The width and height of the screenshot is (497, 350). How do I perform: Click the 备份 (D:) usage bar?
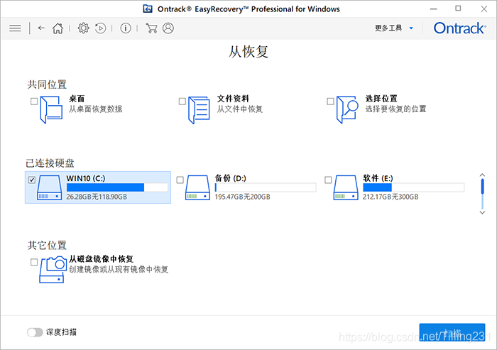pyautogui.click(x=266, y=187)
